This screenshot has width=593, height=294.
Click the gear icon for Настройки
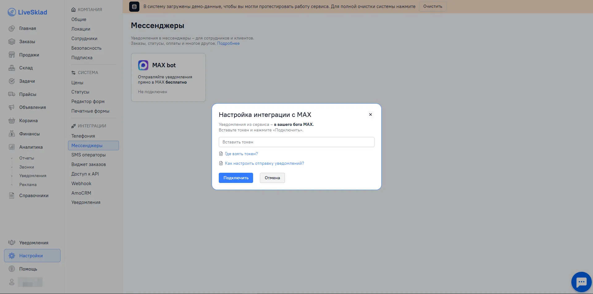point(12,256)
